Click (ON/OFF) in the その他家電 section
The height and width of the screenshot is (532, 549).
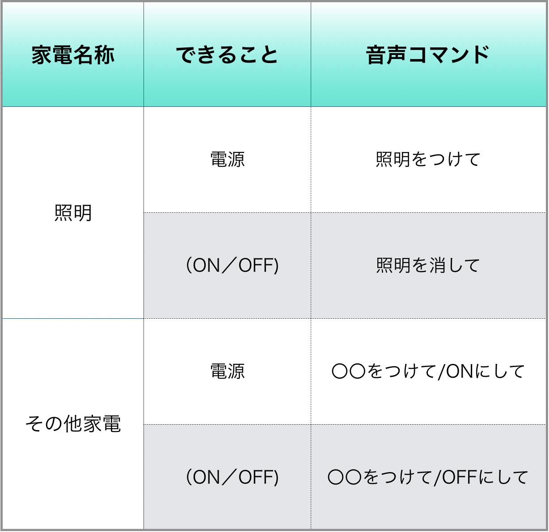tap(232, 477)
